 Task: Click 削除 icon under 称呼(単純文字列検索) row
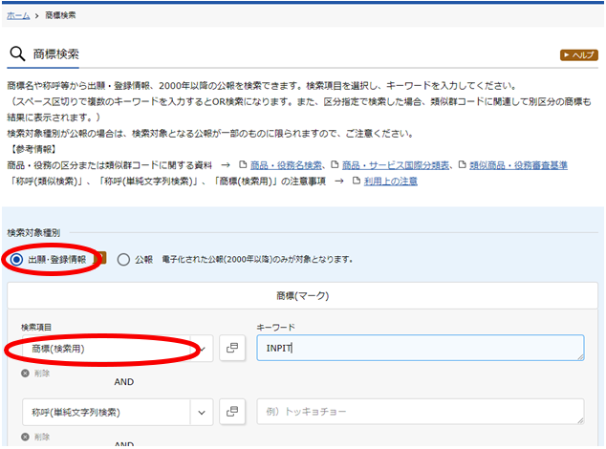[x=25, y=437]
